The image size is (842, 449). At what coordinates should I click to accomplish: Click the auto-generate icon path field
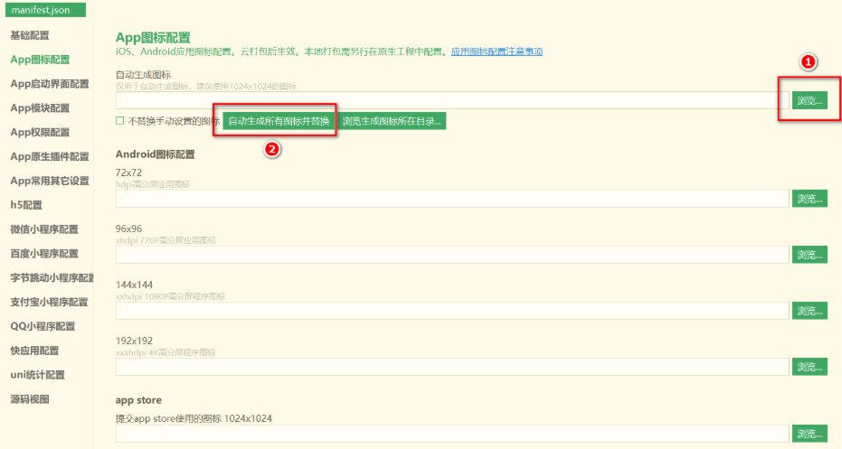tap(452, 100)
